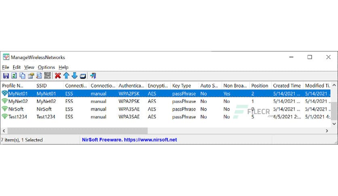Select the MyNet02 profile name
The width and height of the screenshot is (338, 196).
tap(18, 101)
